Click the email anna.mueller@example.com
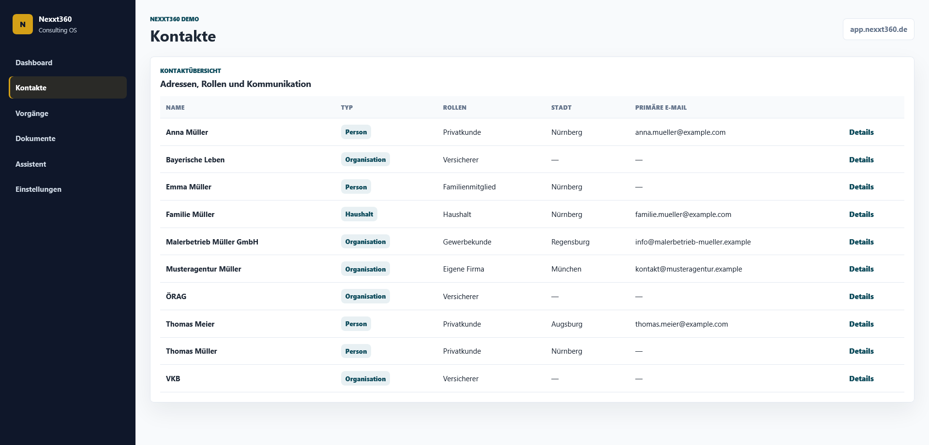The height and width of the screenshot is (445, 929). point(680,132)
